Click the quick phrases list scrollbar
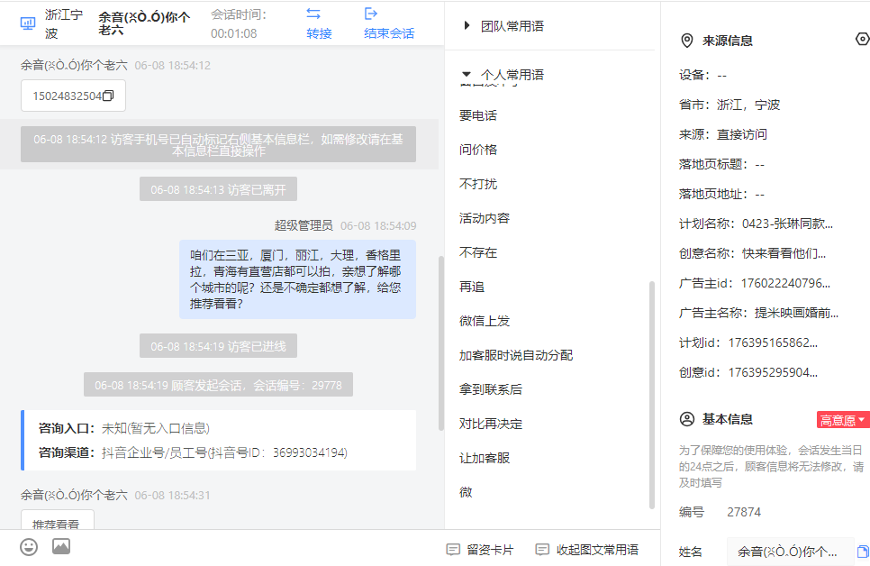Screen dimensions: 870x566 (x=652, y=395)
